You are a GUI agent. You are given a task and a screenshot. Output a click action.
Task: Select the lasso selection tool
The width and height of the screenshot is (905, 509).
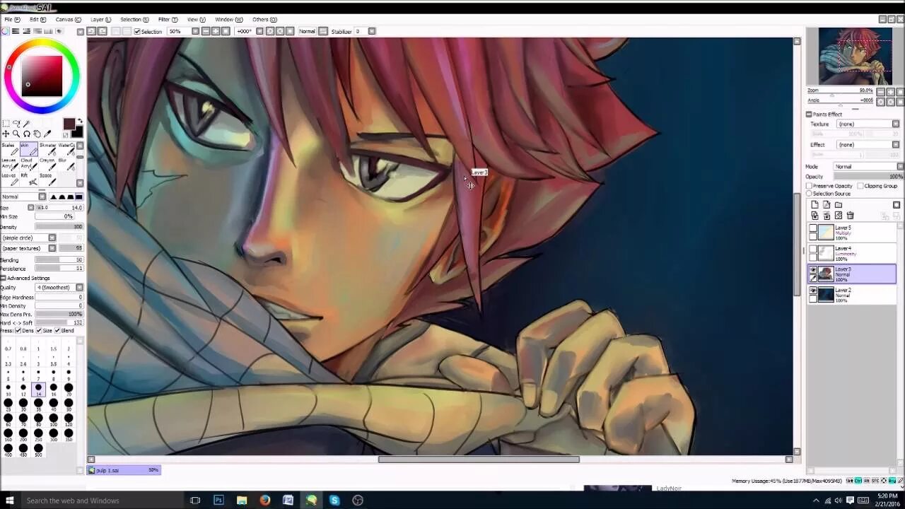point(16,123)
